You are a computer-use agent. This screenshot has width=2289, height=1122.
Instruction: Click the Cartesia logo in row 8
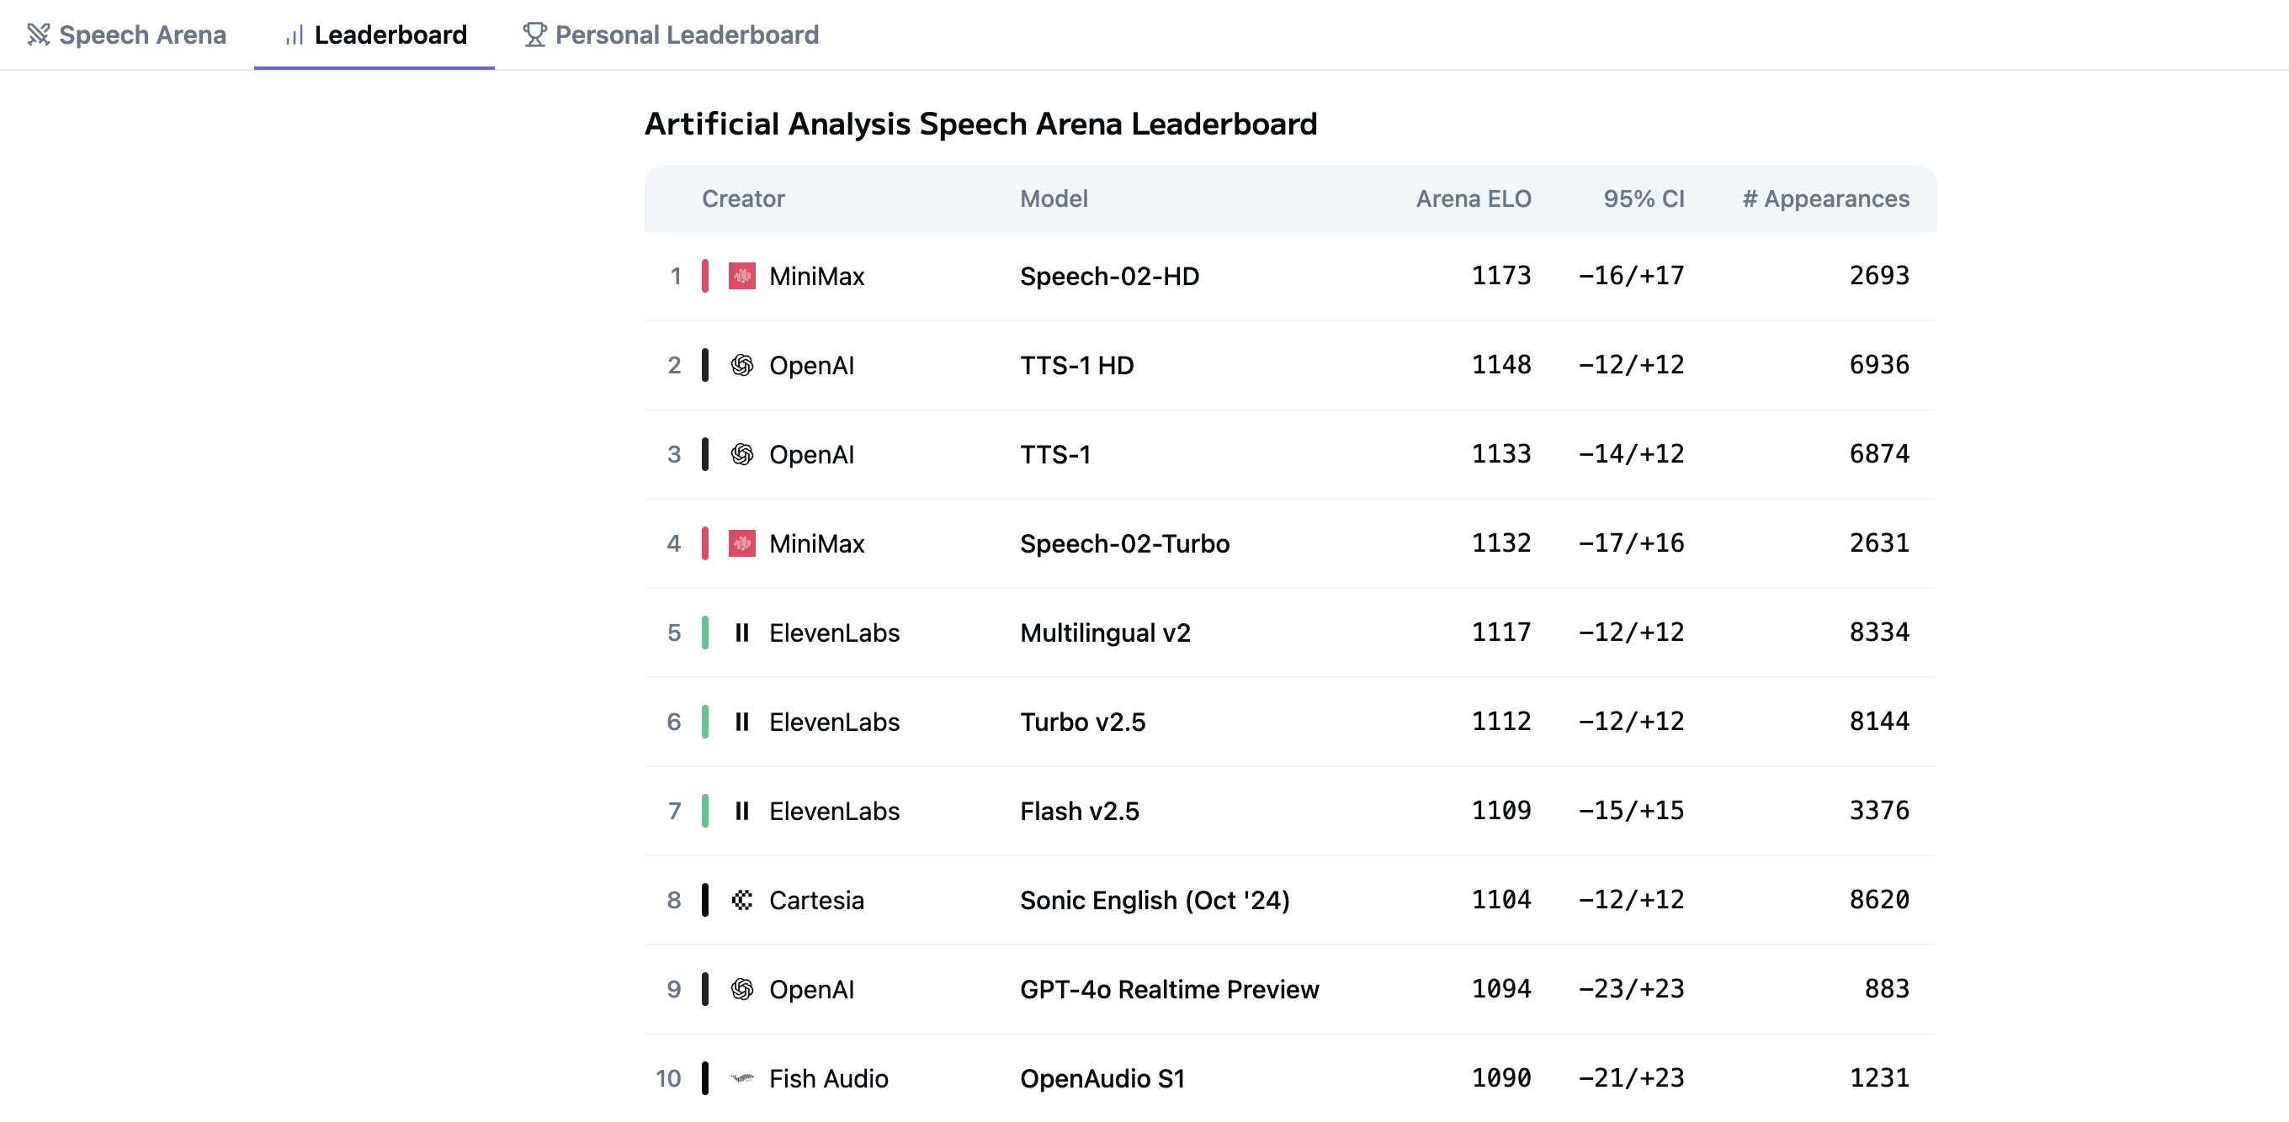[742, 900]
